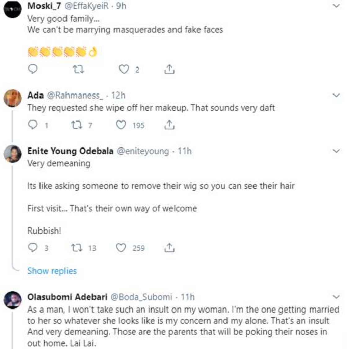
Task: Share Ada's tweet via share icon
Action: point(169,125)
